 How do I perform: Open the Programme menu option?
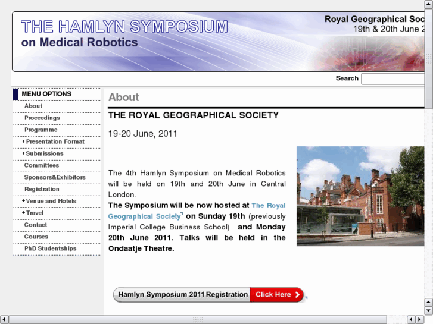click(41, 130)
